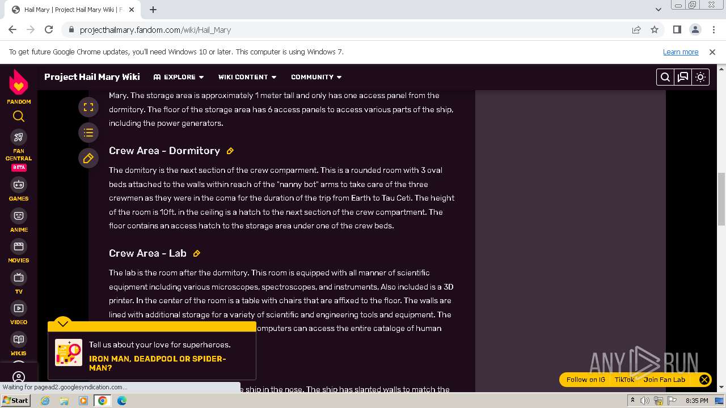The height and width of the screenshot is (408, 726).
Task: Expand the Community menu
Action: [x=316, y=77]
